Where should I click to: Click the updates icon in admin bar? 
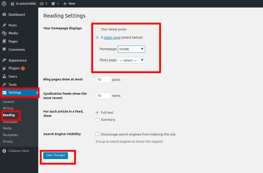tap(41, 3)
